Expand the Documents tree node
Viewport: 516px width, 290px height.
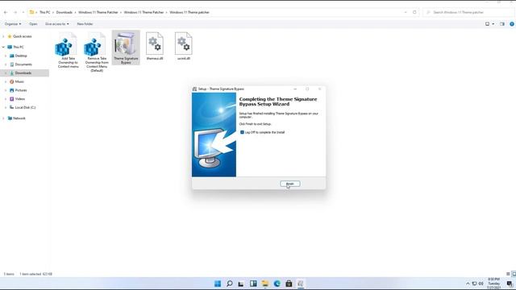(6, 64)
